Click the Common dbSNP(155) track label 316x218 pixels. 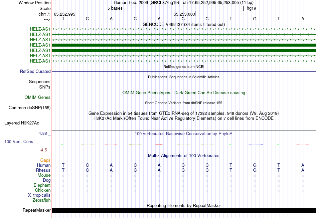pos(29,108)
